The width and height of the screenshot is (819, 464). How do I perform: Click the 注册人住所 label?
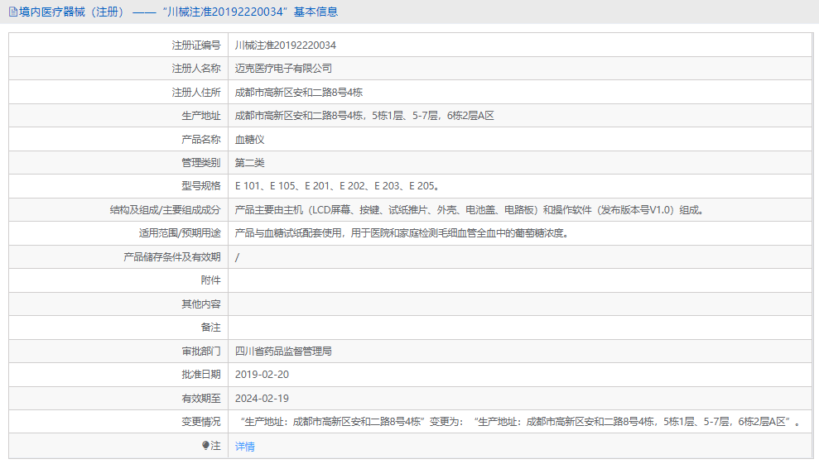[x=196, y=93]
